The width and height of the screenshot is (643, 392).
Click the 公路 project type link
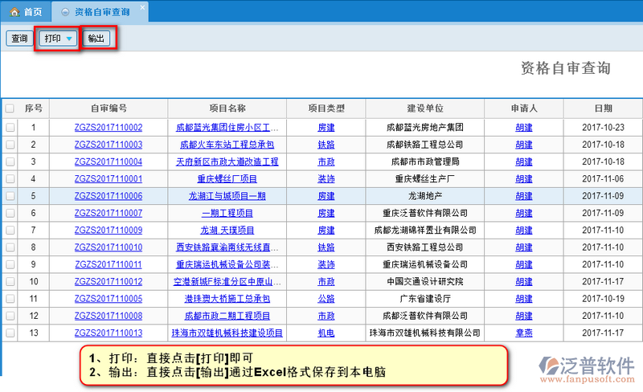click(326, 298)
